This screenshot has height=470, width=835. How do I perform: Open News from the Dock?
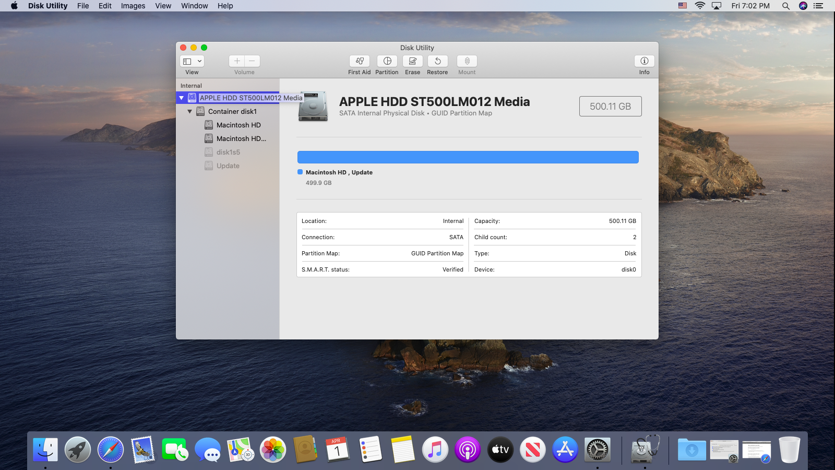(533, 449)
